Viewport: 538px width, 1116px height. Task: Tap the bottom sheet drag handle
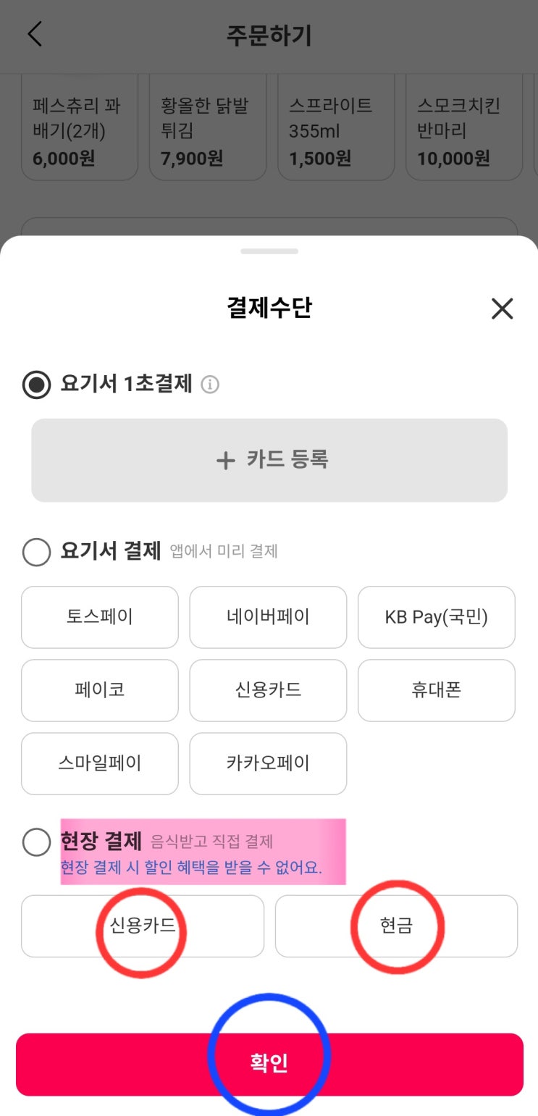coord(269,251)
